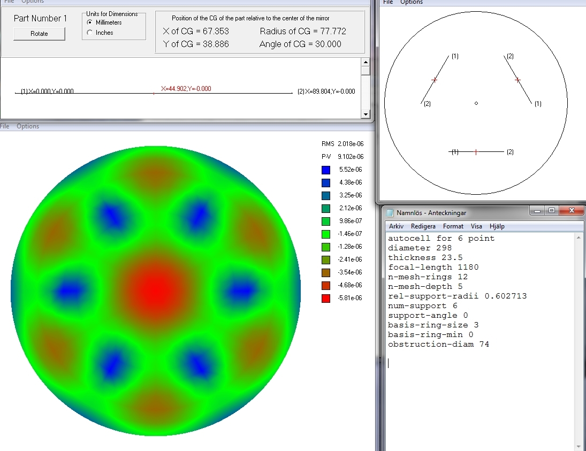Open File menu above the colored deformation plot
This screenshot has height=451, width=586.
tap(4, 126)
